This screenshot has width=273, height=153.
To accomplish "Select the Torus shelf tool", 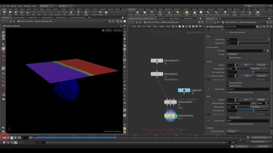I will click(22, 13).
